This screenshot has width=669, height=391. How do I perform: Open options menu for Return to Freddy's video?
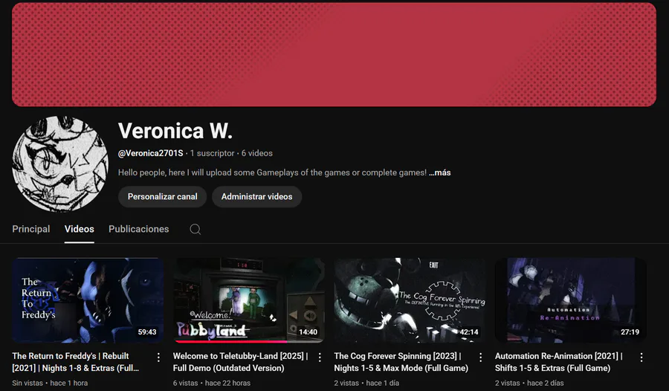tap(158, 358)
